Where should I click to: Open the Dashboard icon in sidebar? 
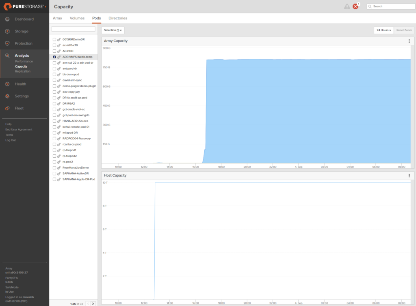click(7, 19)
